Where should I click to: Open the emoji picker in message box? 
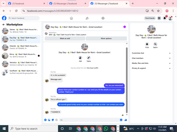(121, 120)
